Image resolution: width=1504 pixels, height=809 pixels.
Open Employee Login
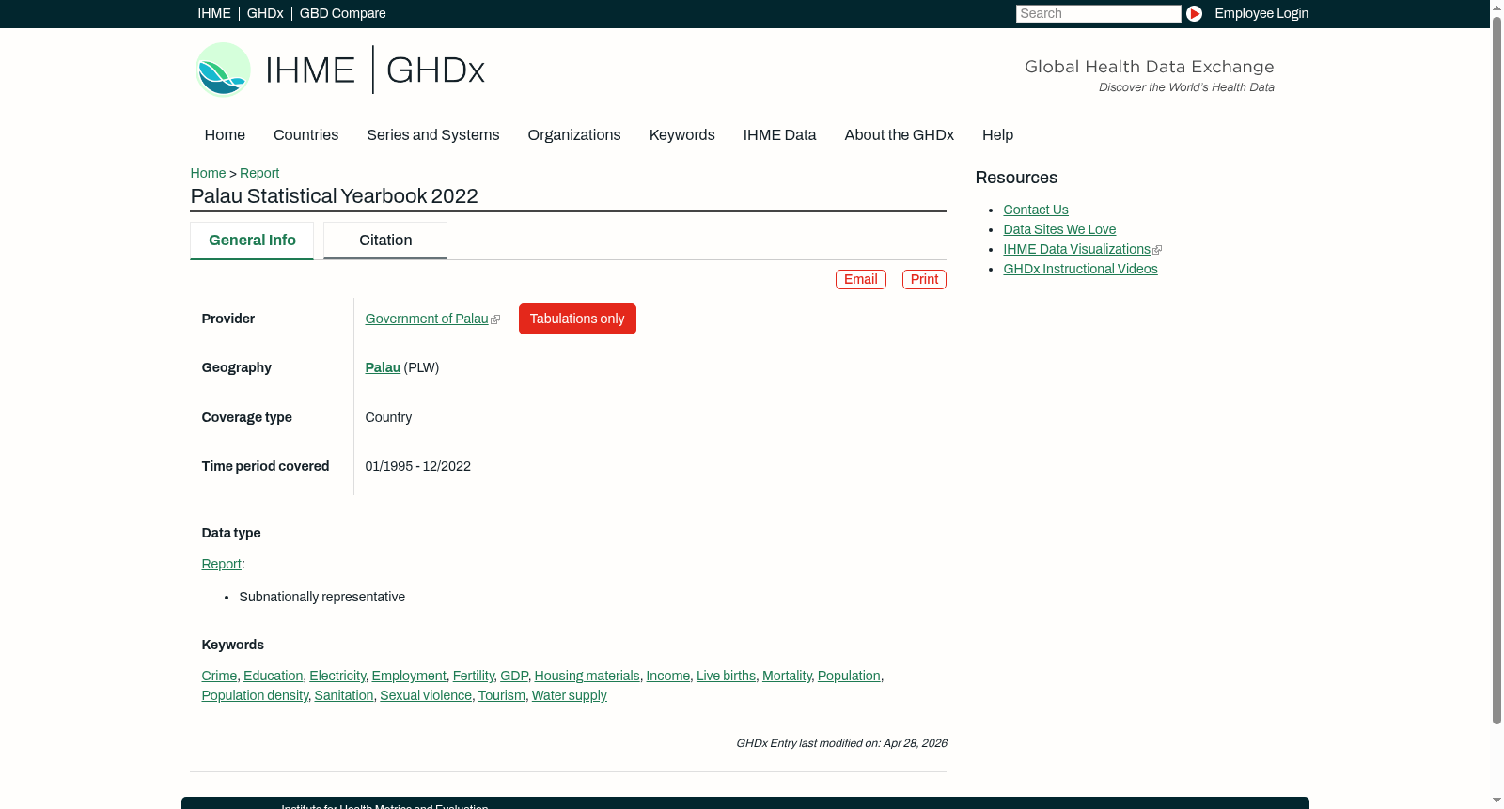click(1261, 13)
